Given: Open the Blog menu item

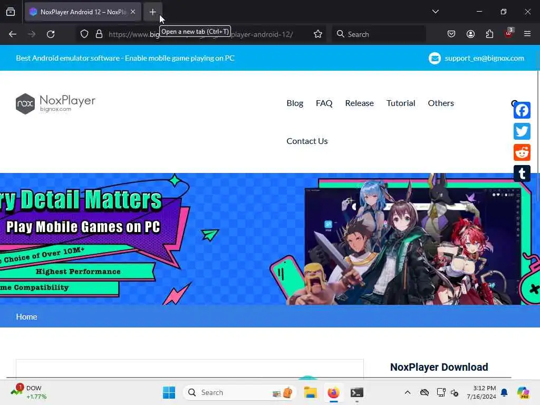Looking at the screenshot, I should tap(295, 103).
